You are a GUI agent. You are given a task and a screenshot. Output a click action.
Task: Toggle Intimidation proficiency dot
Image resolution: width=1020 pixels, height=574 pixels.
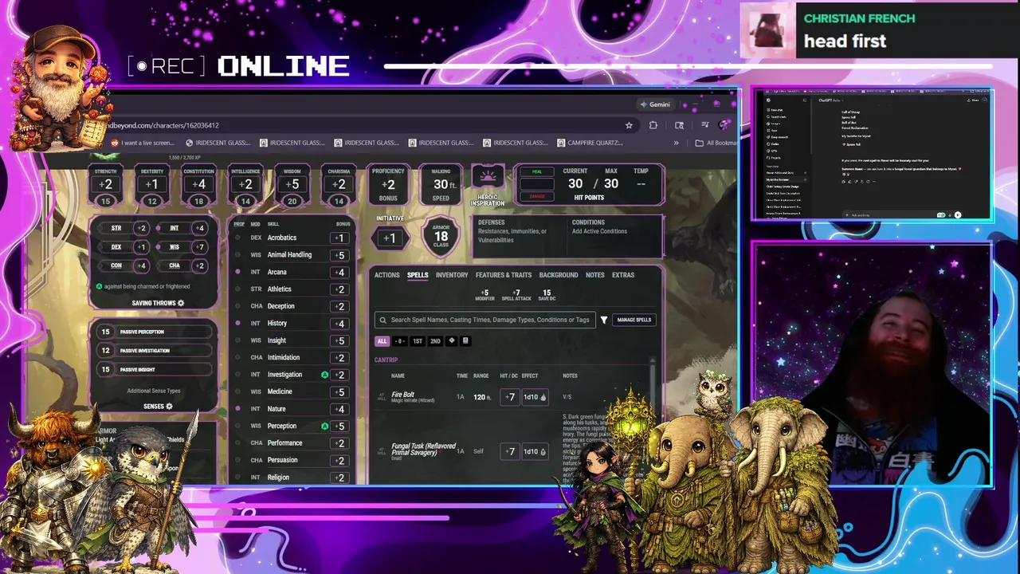[x=237, y=357]
